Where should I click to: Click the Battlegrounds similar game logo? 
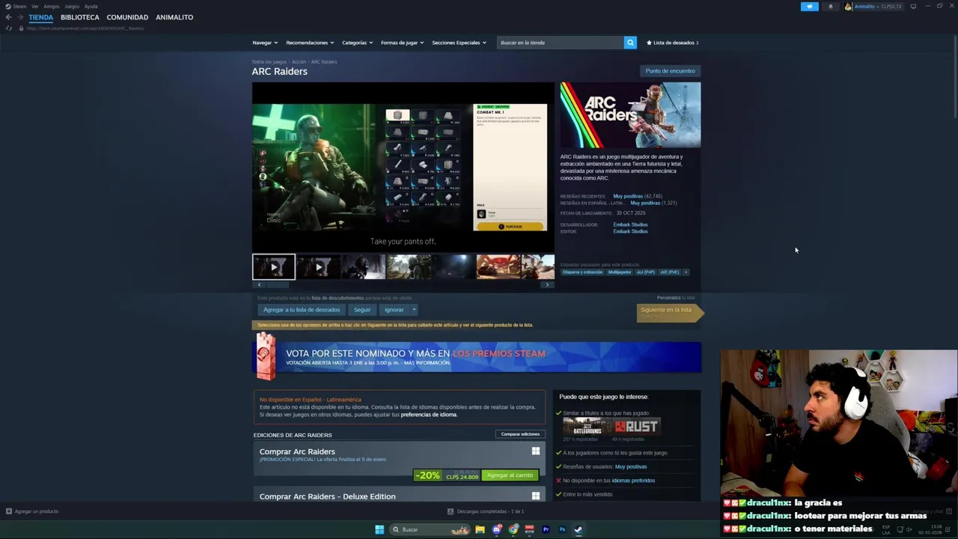coord(586,426)
